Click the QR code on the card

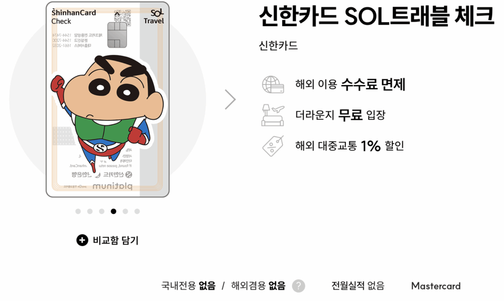(x=123, y=16)
